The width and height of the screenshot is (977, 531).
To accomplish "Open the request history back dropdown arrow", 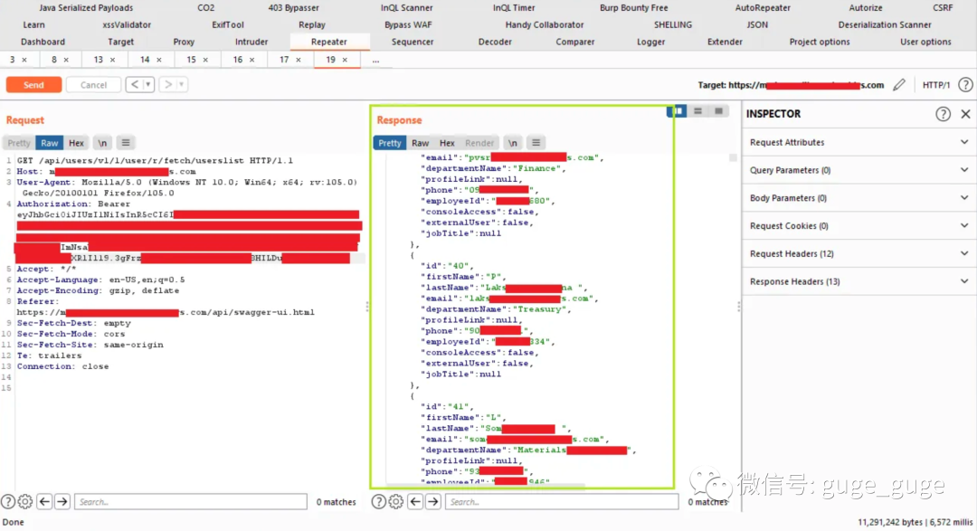I will (148, 84).
